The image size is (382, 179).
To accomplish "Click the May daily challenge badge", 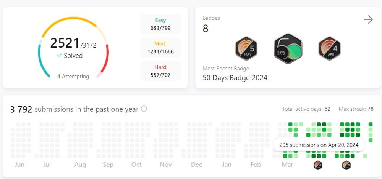I will pos(246,49).
